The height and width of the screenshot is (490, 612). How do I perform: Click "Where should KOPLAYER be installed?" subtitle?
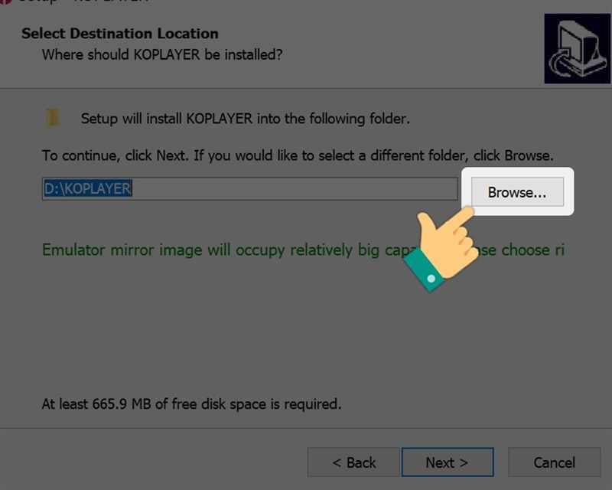[162, 54]
